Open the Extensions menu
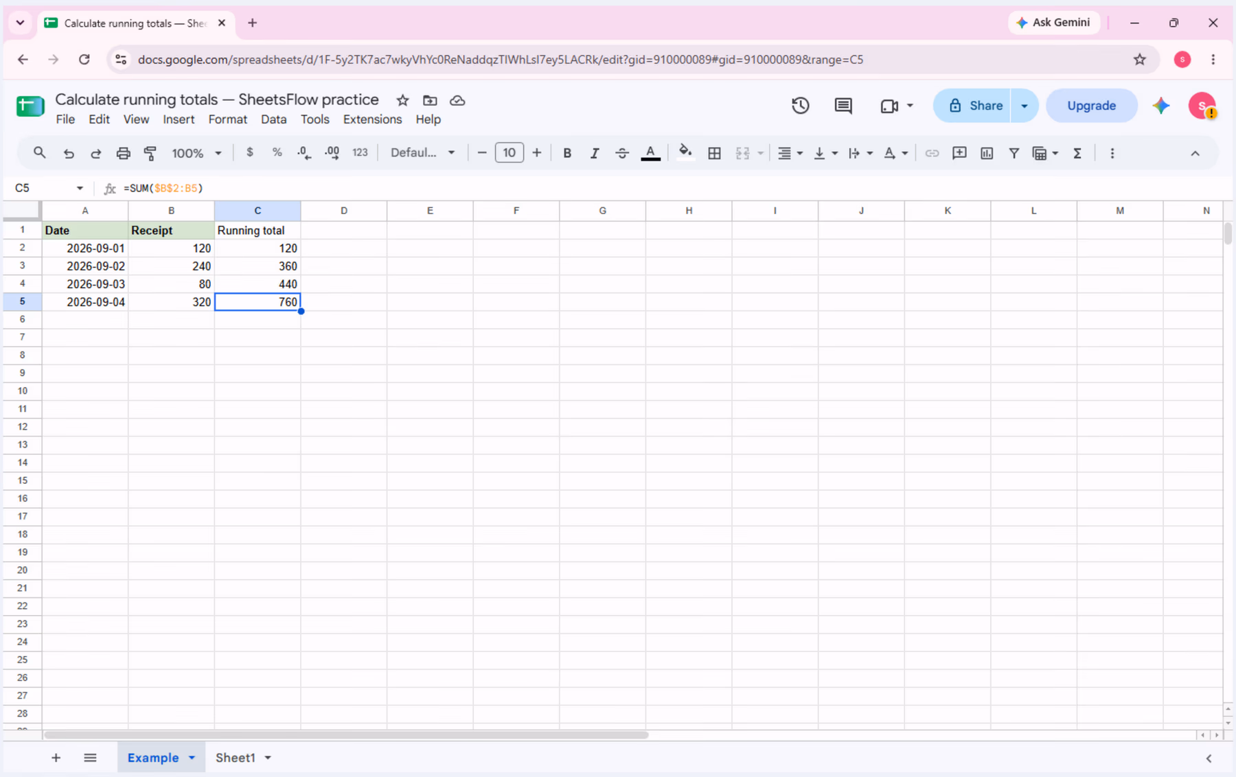Screen dimensions: 1236x777 click(x=372, y=119)
